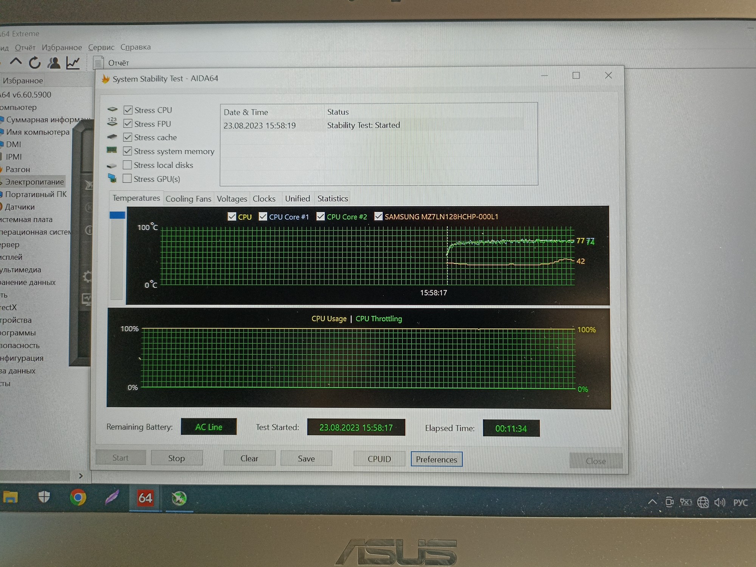Viewport: 756px width, 567px height.
Task: Hide the SAMSUNG MZ7LN128HCHP temperature line
Action: 378,216
